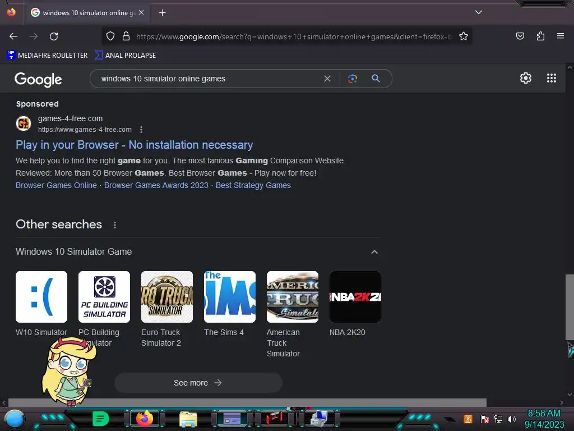Open the Firefox hamburger application menu

(561, 36)
